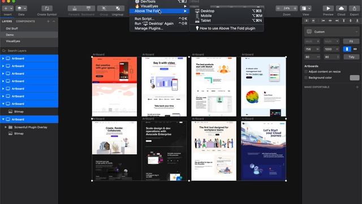Click the Tidy button
The image size is (362, 204).
pos(351,57)
